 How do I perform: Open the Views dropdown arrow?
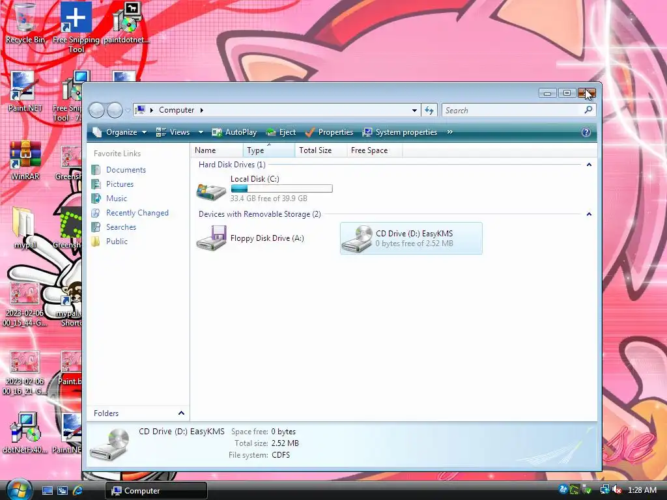click(201, 132)
